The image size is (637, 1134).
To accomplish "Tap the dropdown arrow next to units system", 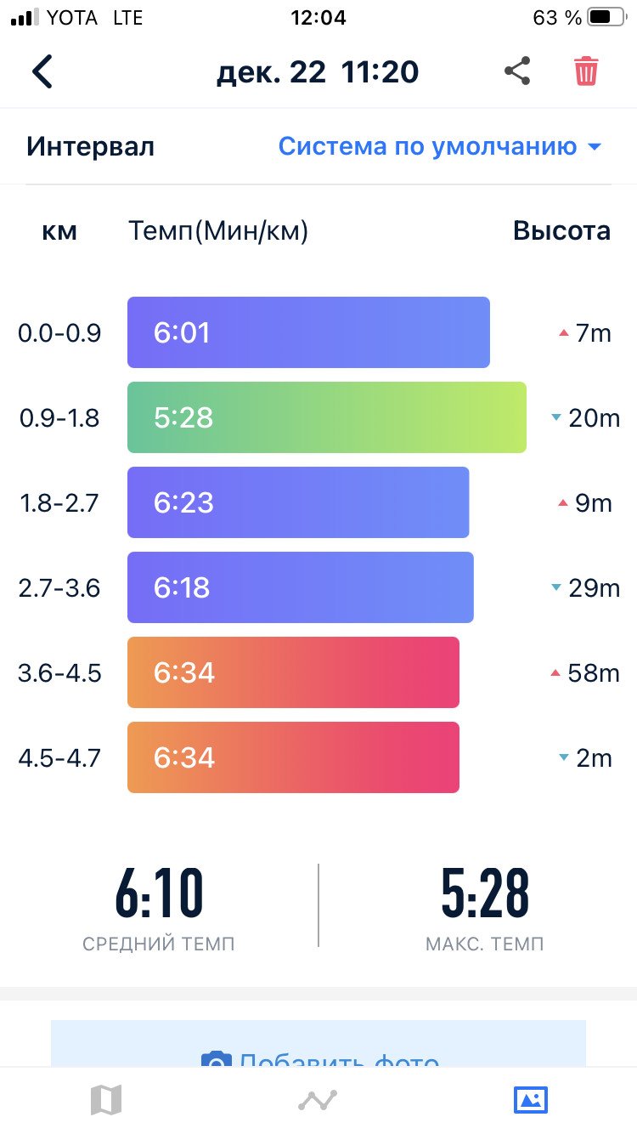I will click(x=595, y=147).
